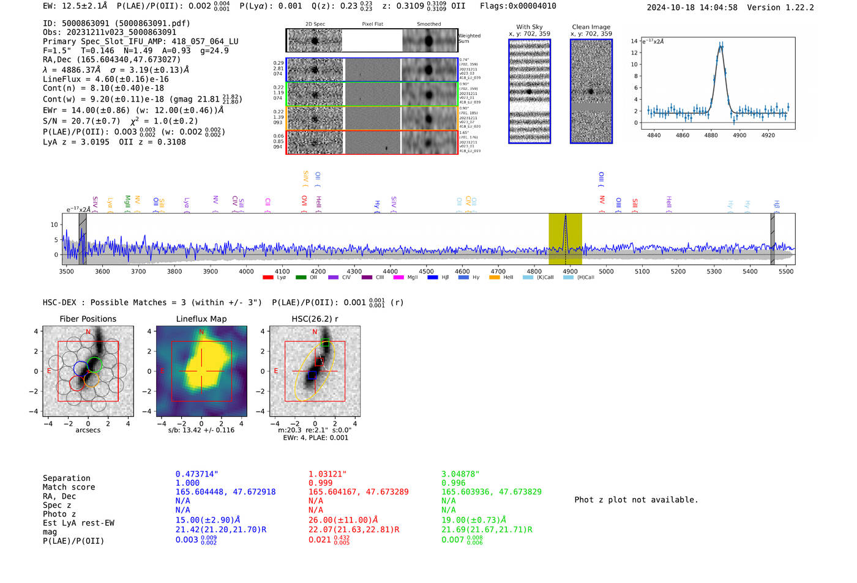This screenshot has width=857, height=583.
Task: Click the blue Hβ legend swatch
Action: [433, 278]
